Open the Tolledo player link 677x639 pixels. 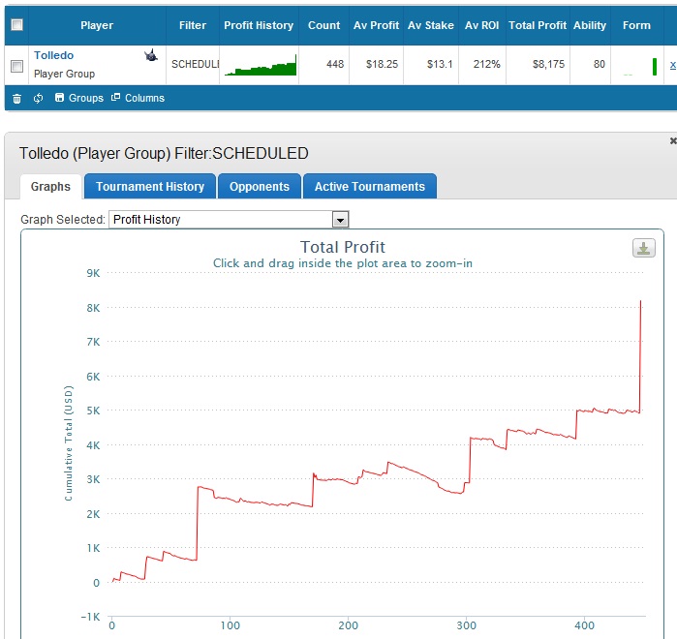coord(53,55)
